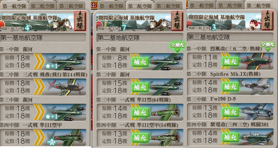Screen dimensions: 278x148
Task: Resupply the Hayabusa III 54th Squadron
Action: pos(140,137)
